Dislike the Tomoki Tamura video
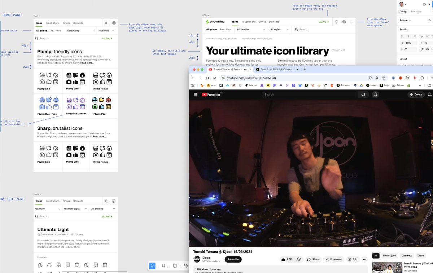The width and height of the screenshot is (433, 273). pyautogui.click(x=299, y=259)
